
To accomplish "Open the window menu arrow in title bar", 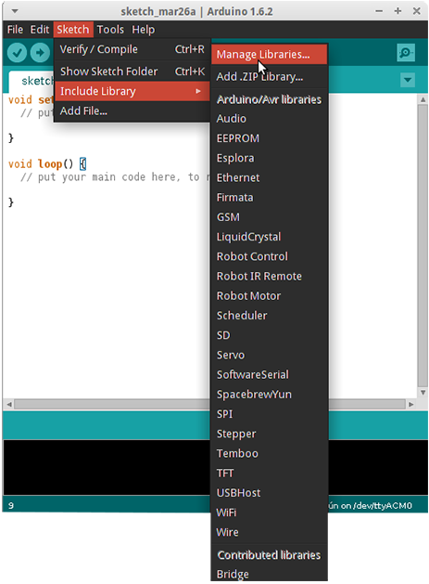I will [x=15, y=11].
